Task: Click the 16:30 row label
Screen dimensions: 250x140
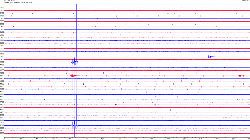Action: 2,97
